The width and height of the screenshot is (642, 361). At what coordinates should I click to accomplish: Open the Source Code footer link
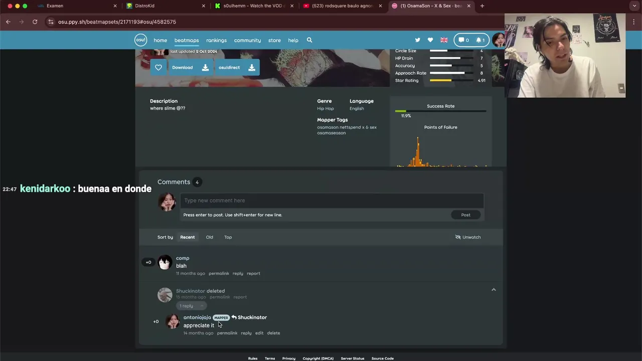(383, 358)
